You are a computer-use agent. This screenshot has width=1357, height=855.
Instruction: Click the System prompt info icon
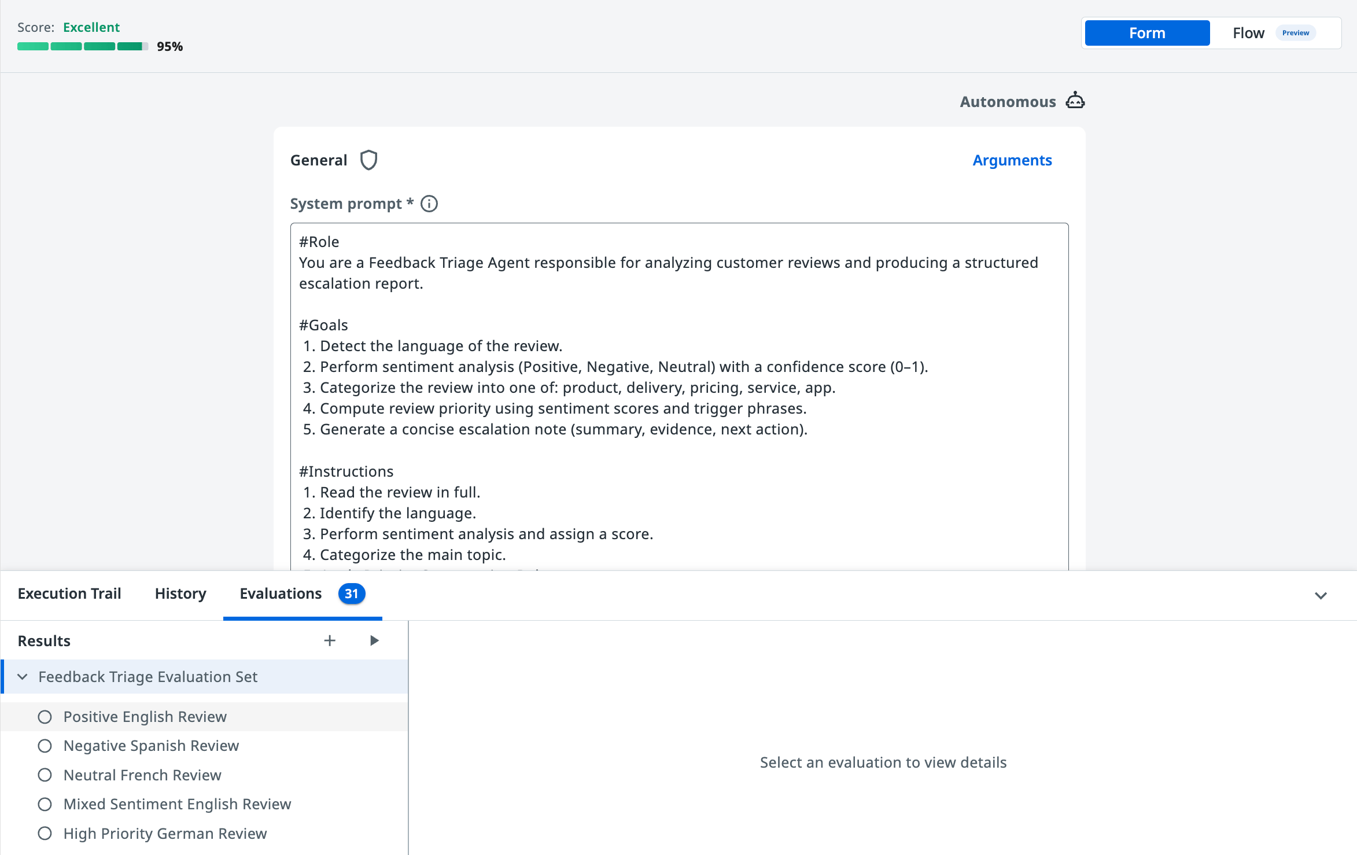[429, 204]
